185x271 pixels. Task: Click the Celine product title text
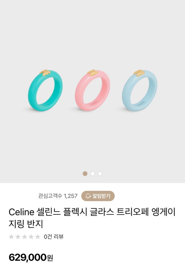pyautogui.click(x=92, y=218)
